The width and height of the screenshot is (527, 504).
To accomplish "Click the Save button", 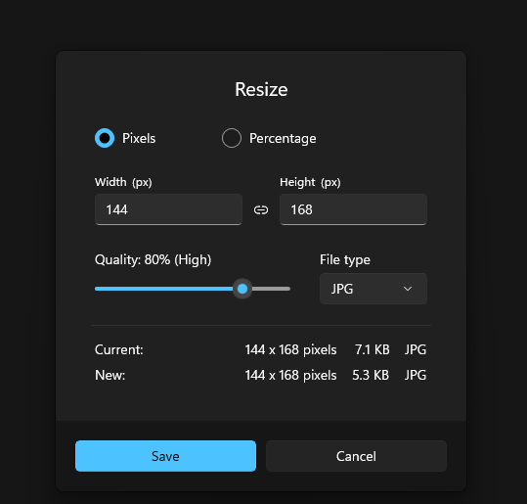I will (165, 456).
